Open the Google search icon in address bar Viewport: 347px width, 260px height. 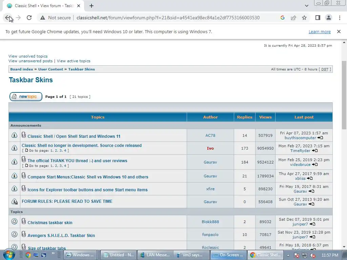click(282, 18)
